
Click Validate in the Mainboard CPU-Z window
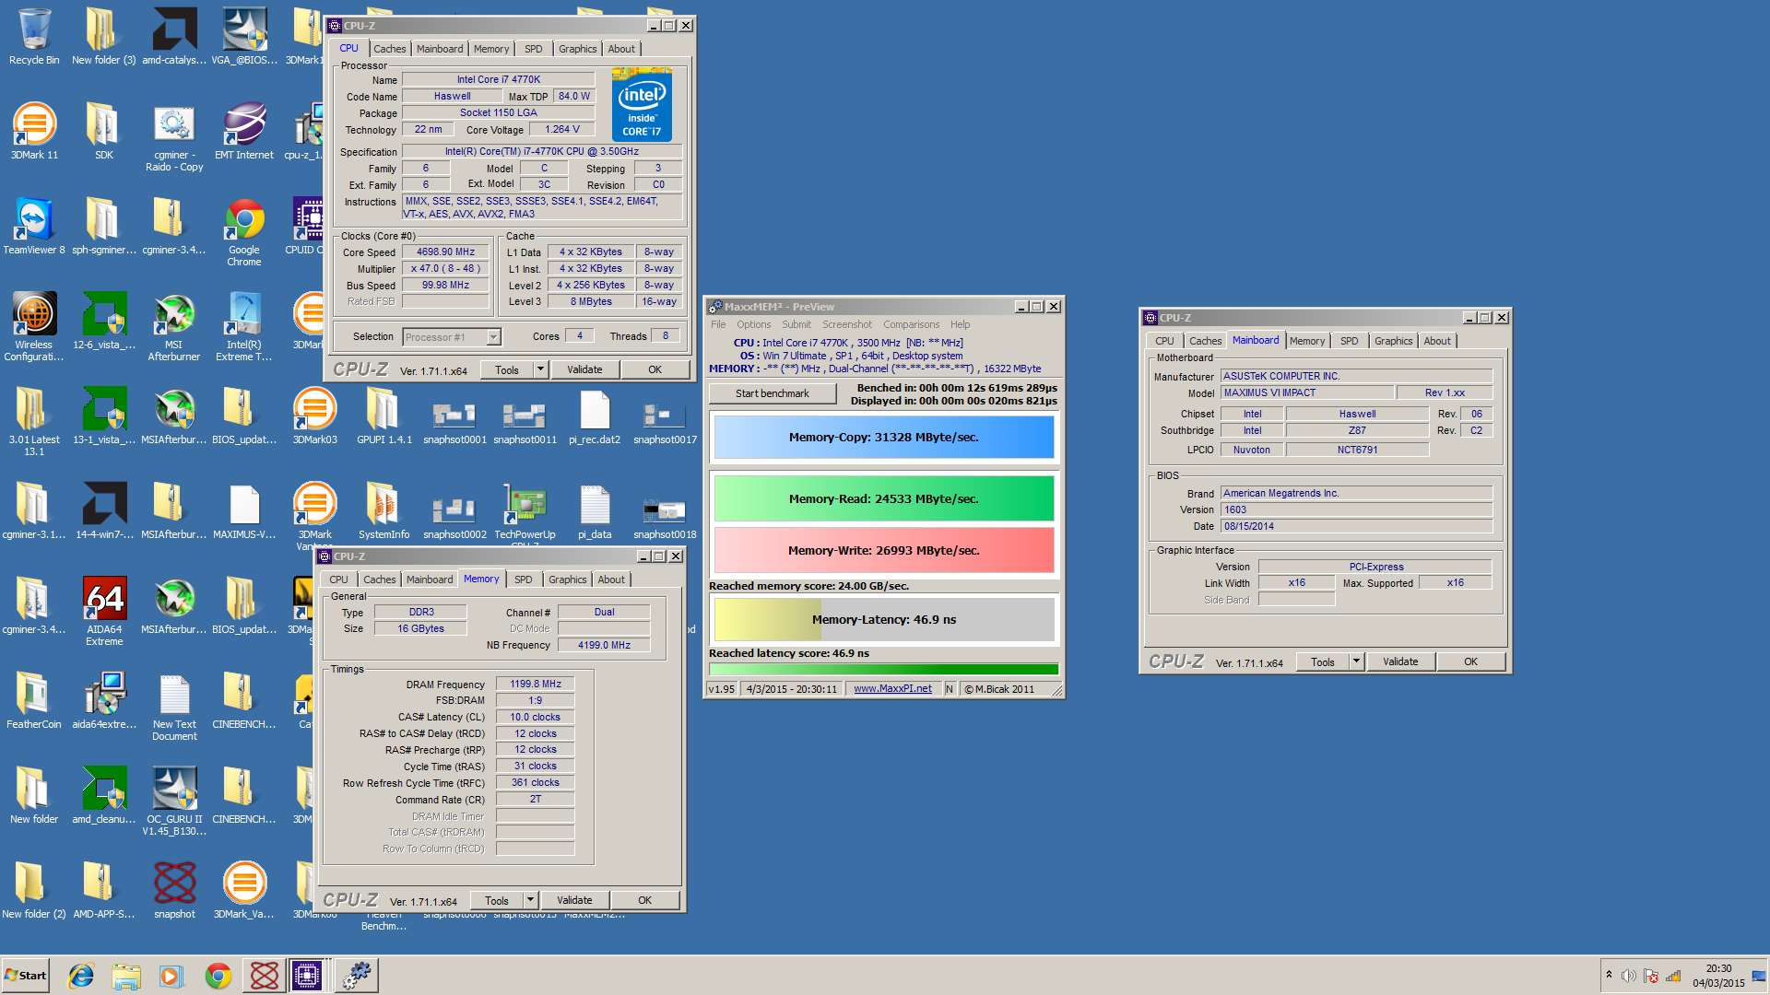(x=1400, y=661)
